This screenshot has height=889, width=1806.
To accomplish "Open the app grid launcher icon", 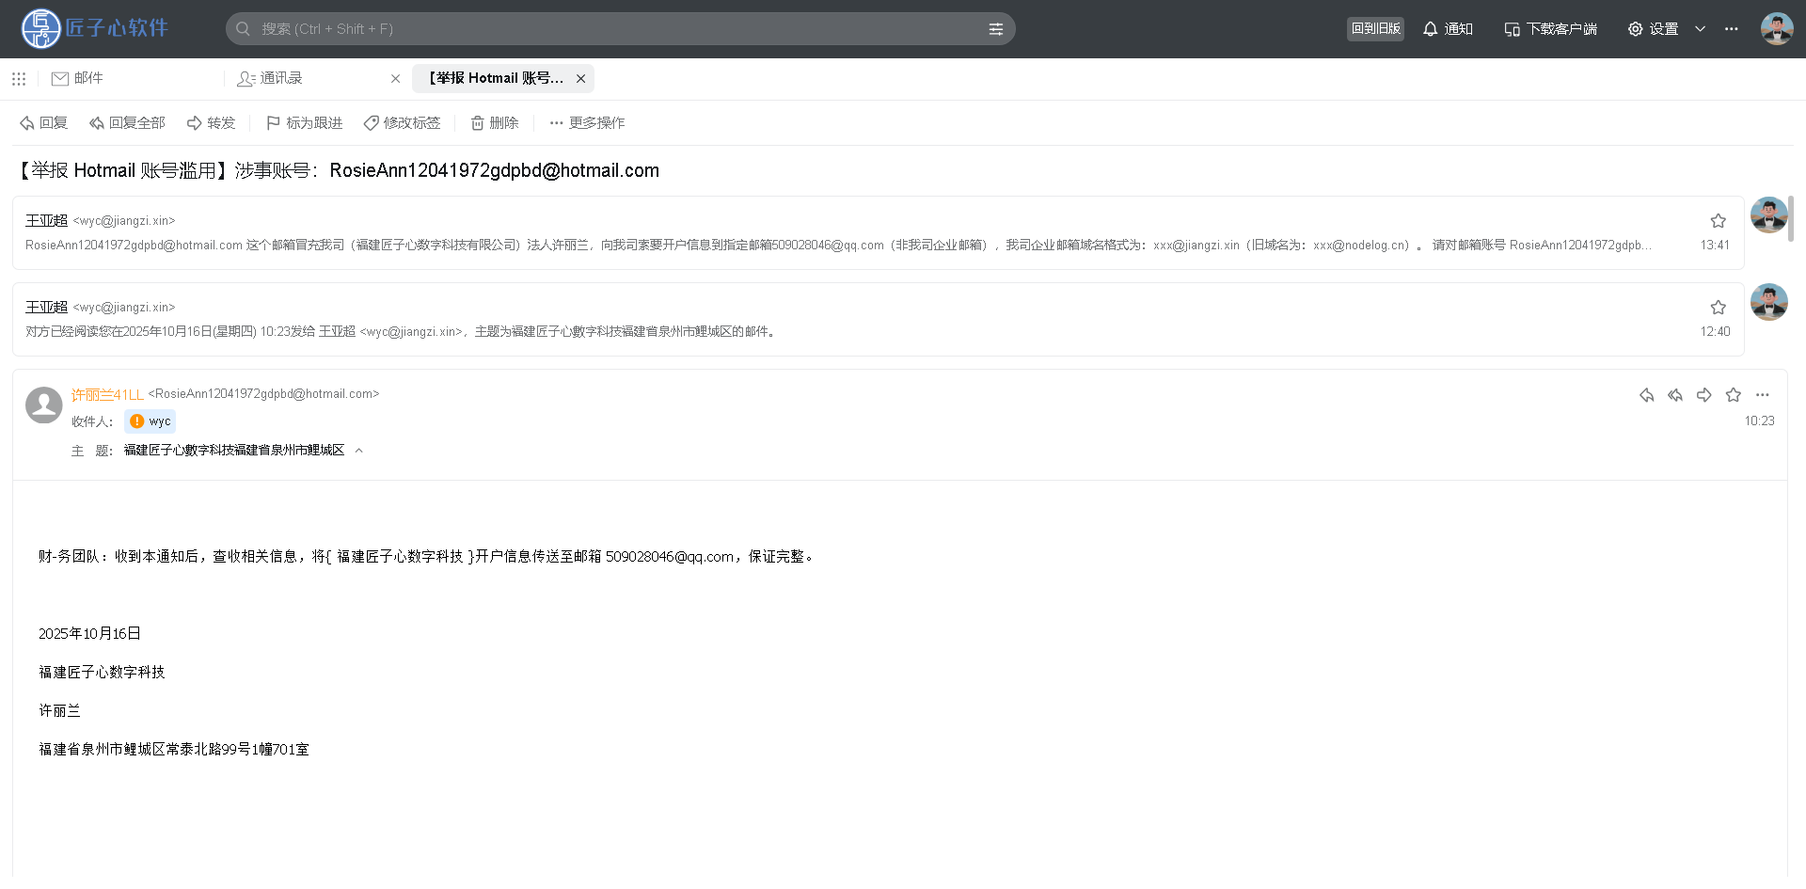I will point(19,79).
